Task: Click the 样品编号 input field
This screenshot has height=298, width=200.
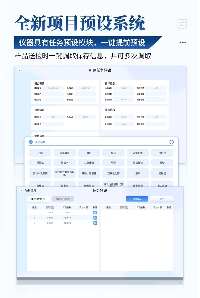Action: [x=85, y=94]
